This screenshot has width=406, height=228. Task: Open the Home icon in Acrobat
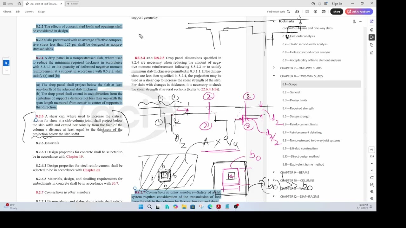point(19,3)
